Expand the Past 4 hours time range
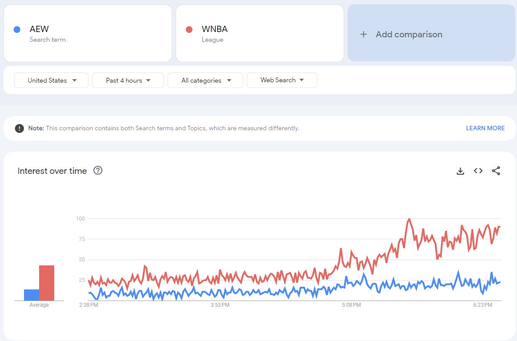 click(x=128, y=80)
